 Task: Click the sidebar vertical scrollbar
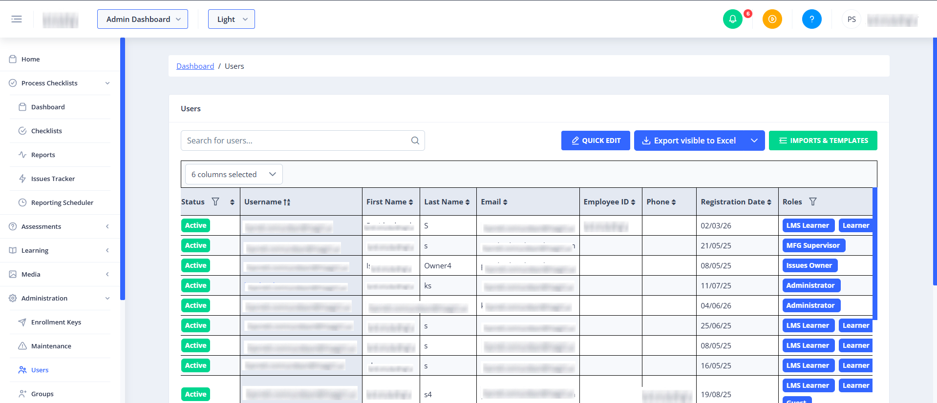(x=123, y=168)
